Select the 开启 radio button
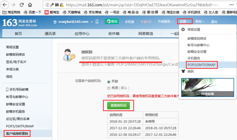237x140 pixels. point(109,82)
